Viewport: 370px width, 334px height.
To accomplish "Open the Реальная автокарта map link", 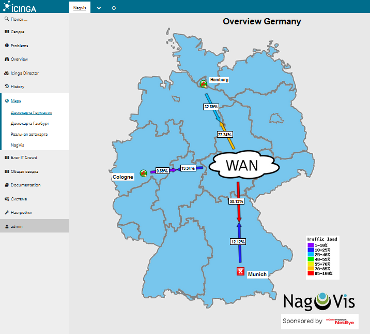I will click(29, 134).
